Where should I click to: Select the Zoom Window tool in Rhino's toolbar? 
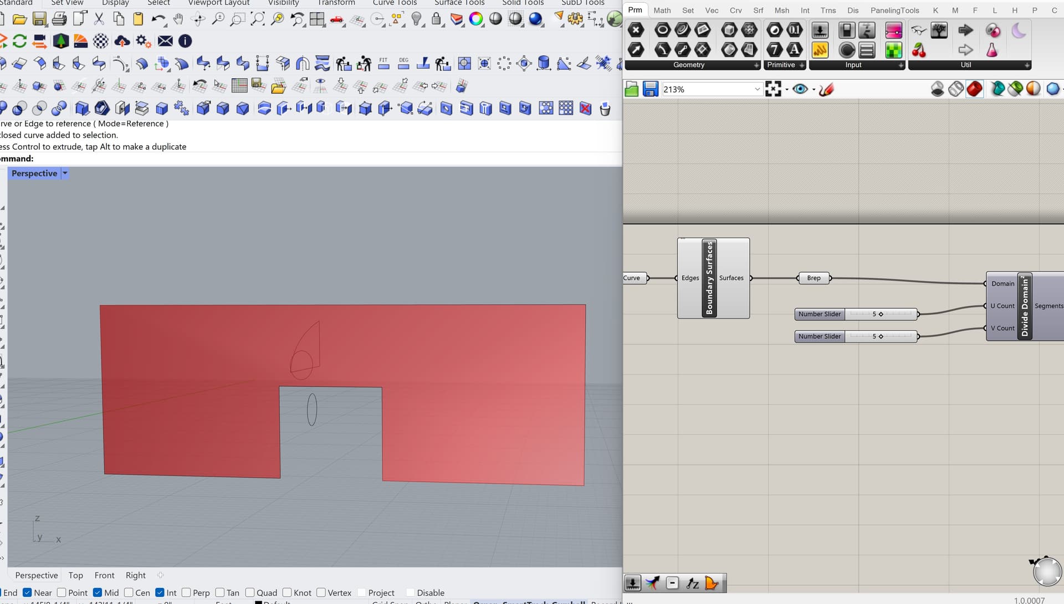(x=238, y=19)
